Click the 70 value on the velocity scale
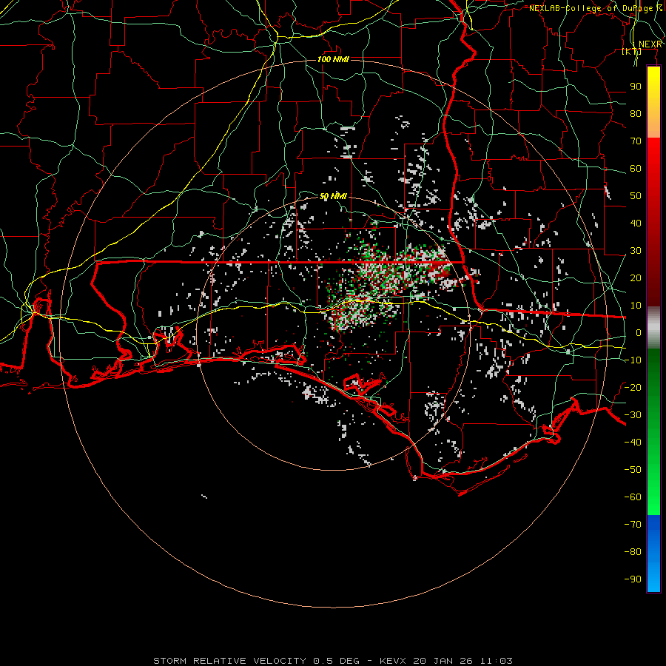Screen dimensions: 666x666 [x=636, y=141]
